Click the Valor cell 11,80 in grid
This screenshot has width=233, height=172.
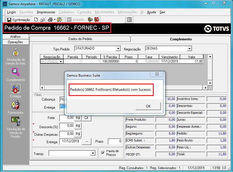[192, 61]
